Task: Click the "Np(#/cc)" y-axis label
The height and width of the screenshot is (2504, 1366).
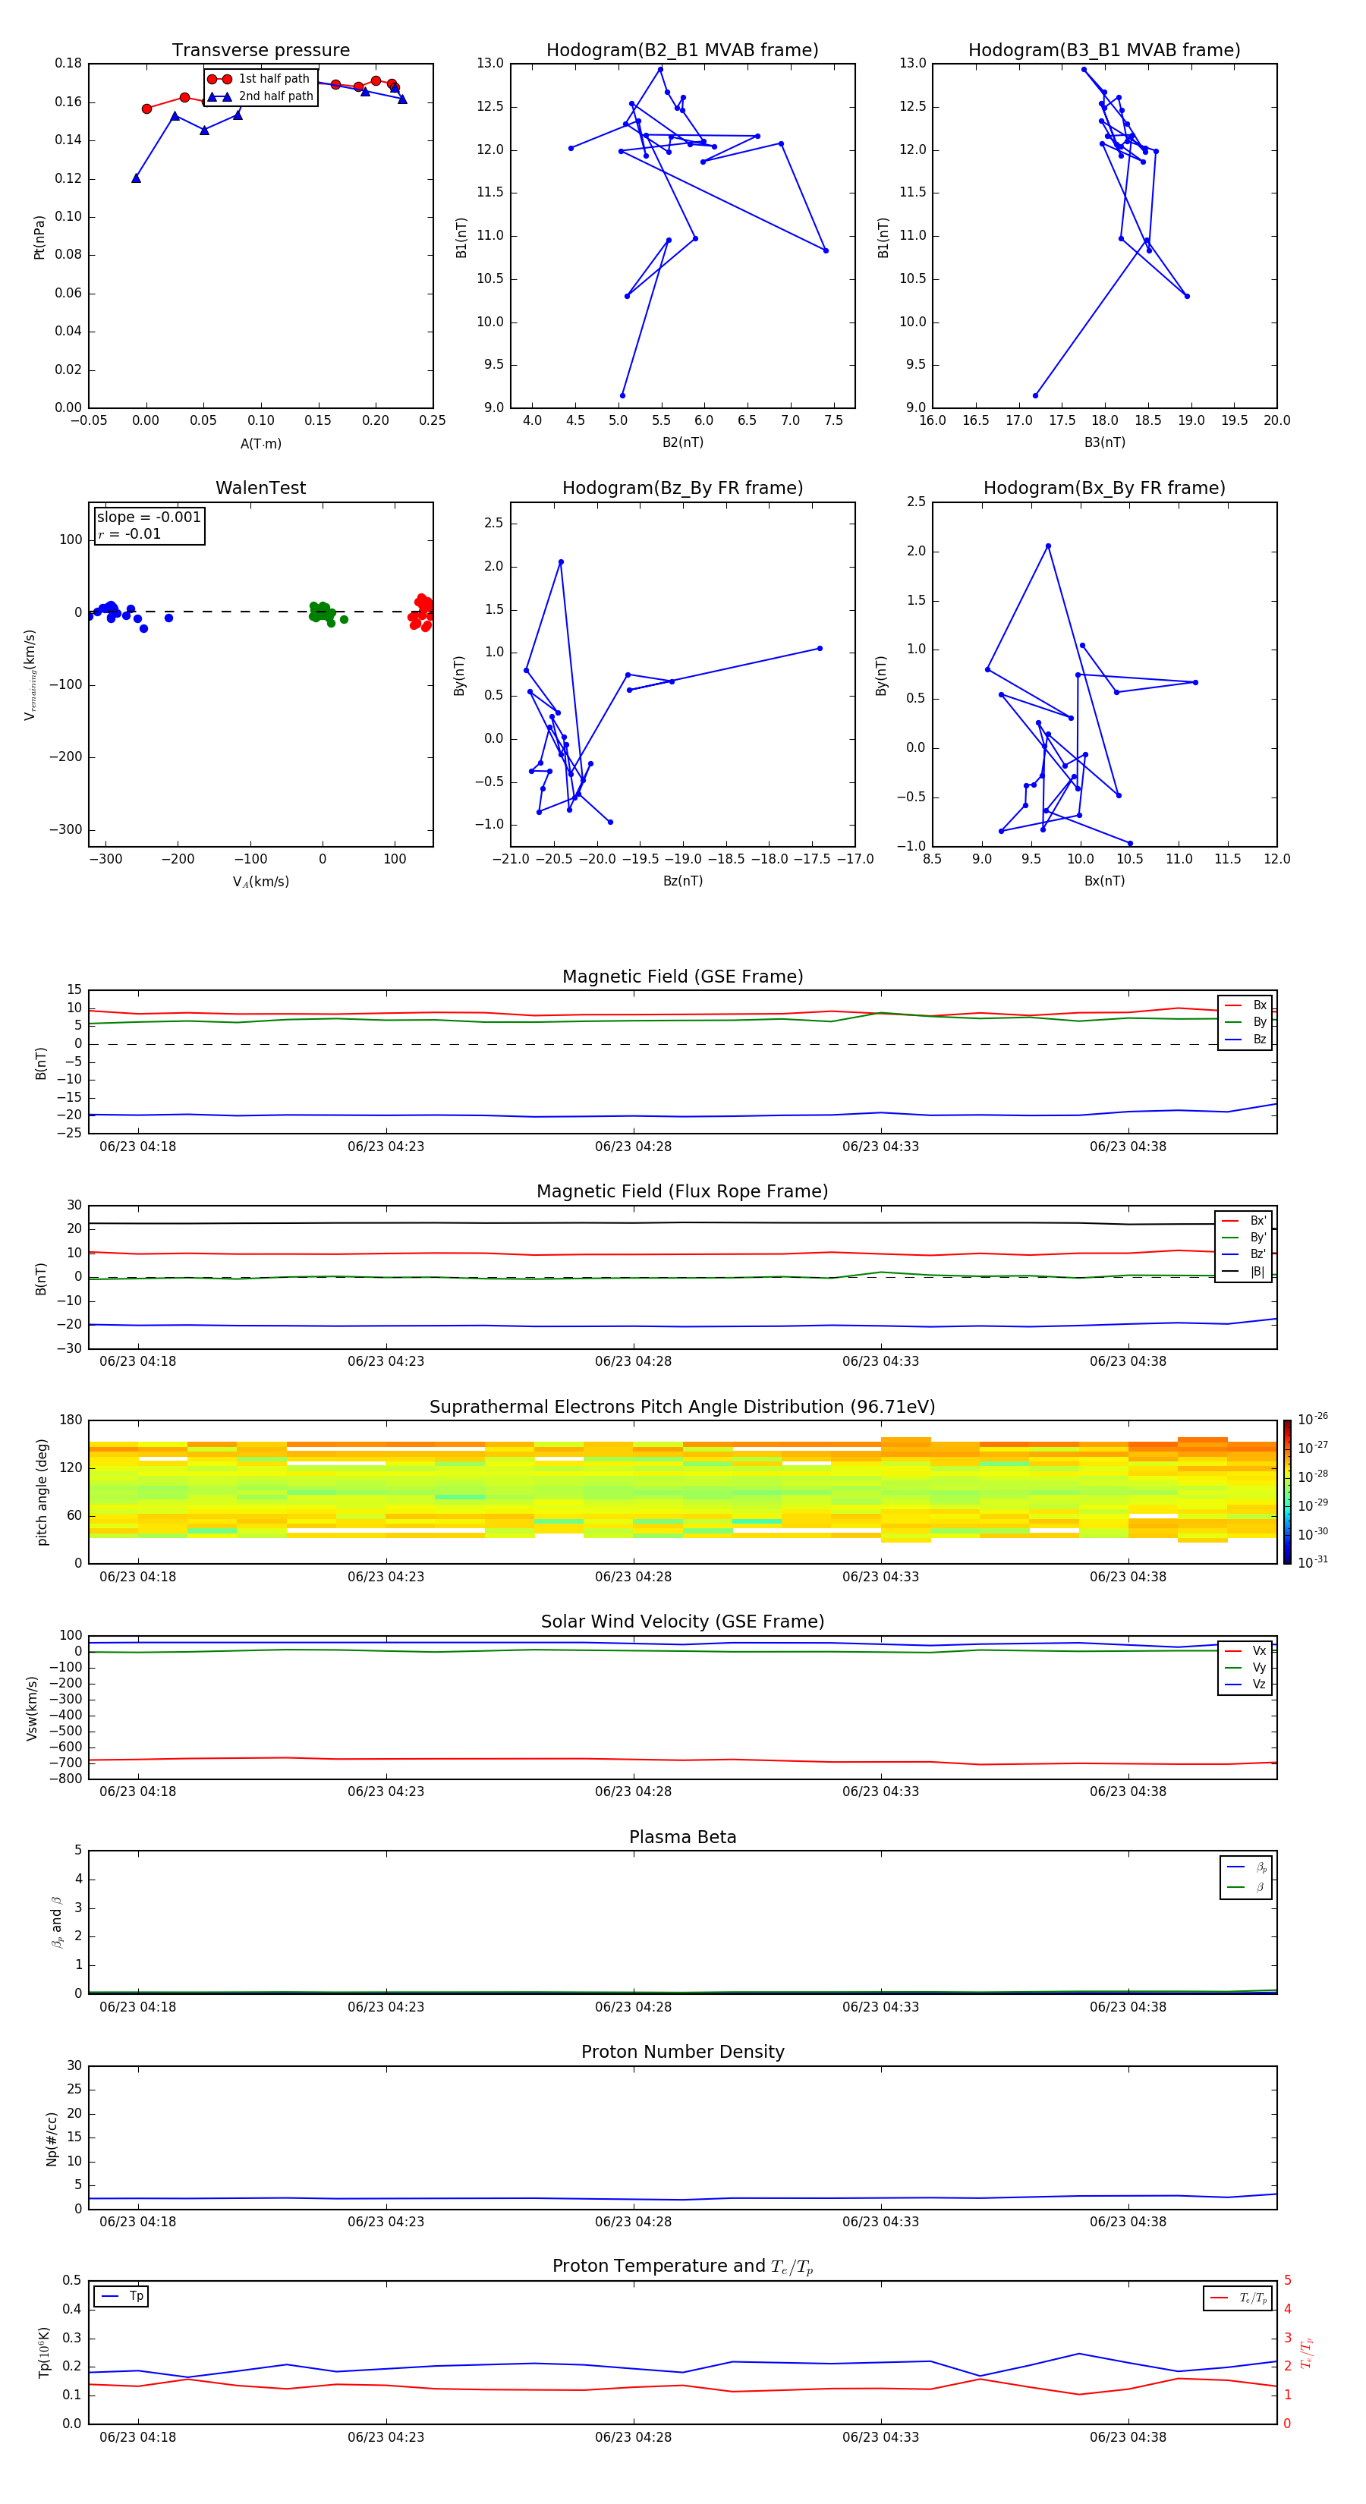Action: click(52, 2138)
